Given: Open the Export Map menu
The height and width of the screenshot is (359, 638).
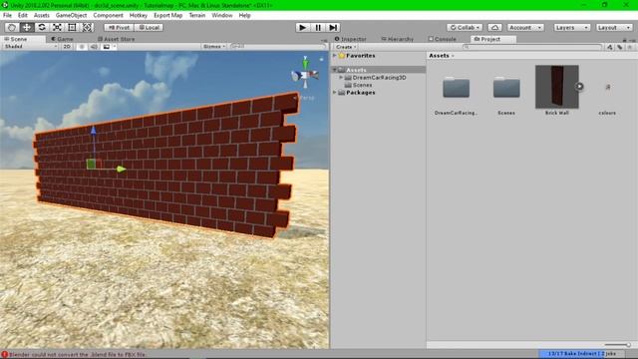Looking at the screenshot, I should point(168,15).
